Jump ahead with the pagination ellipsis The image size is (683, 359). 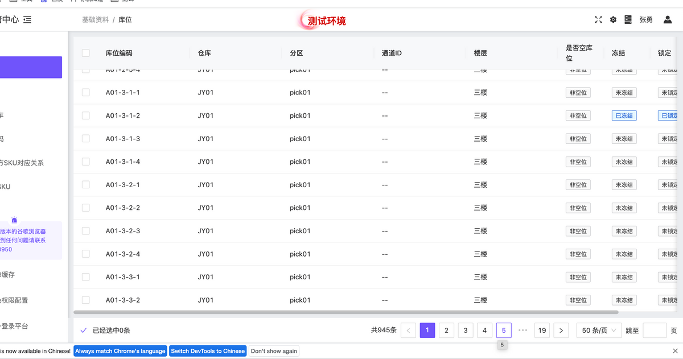click(523, 331)
